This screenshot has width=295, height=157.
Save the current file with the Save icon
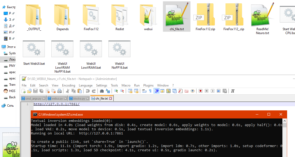pos(35,91)
